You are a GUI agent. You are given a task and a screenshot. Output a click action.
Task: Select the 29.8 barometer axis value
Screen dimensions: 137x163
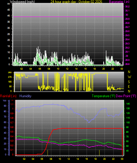coord(127,23)
